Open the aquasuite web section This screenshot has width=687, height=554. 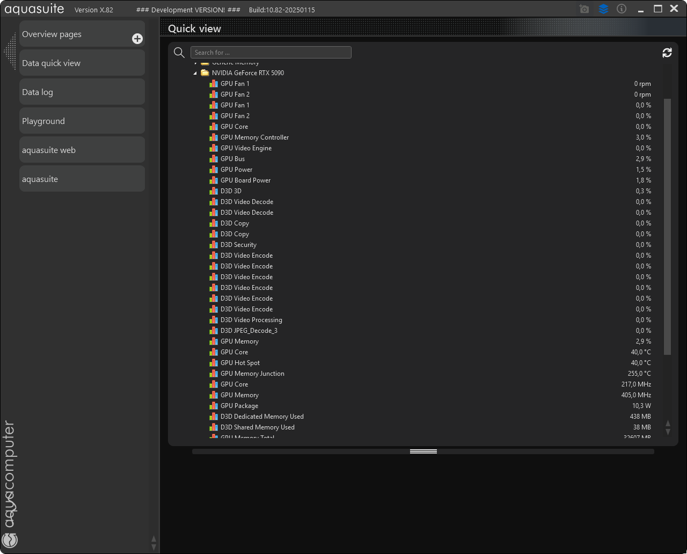82,150
